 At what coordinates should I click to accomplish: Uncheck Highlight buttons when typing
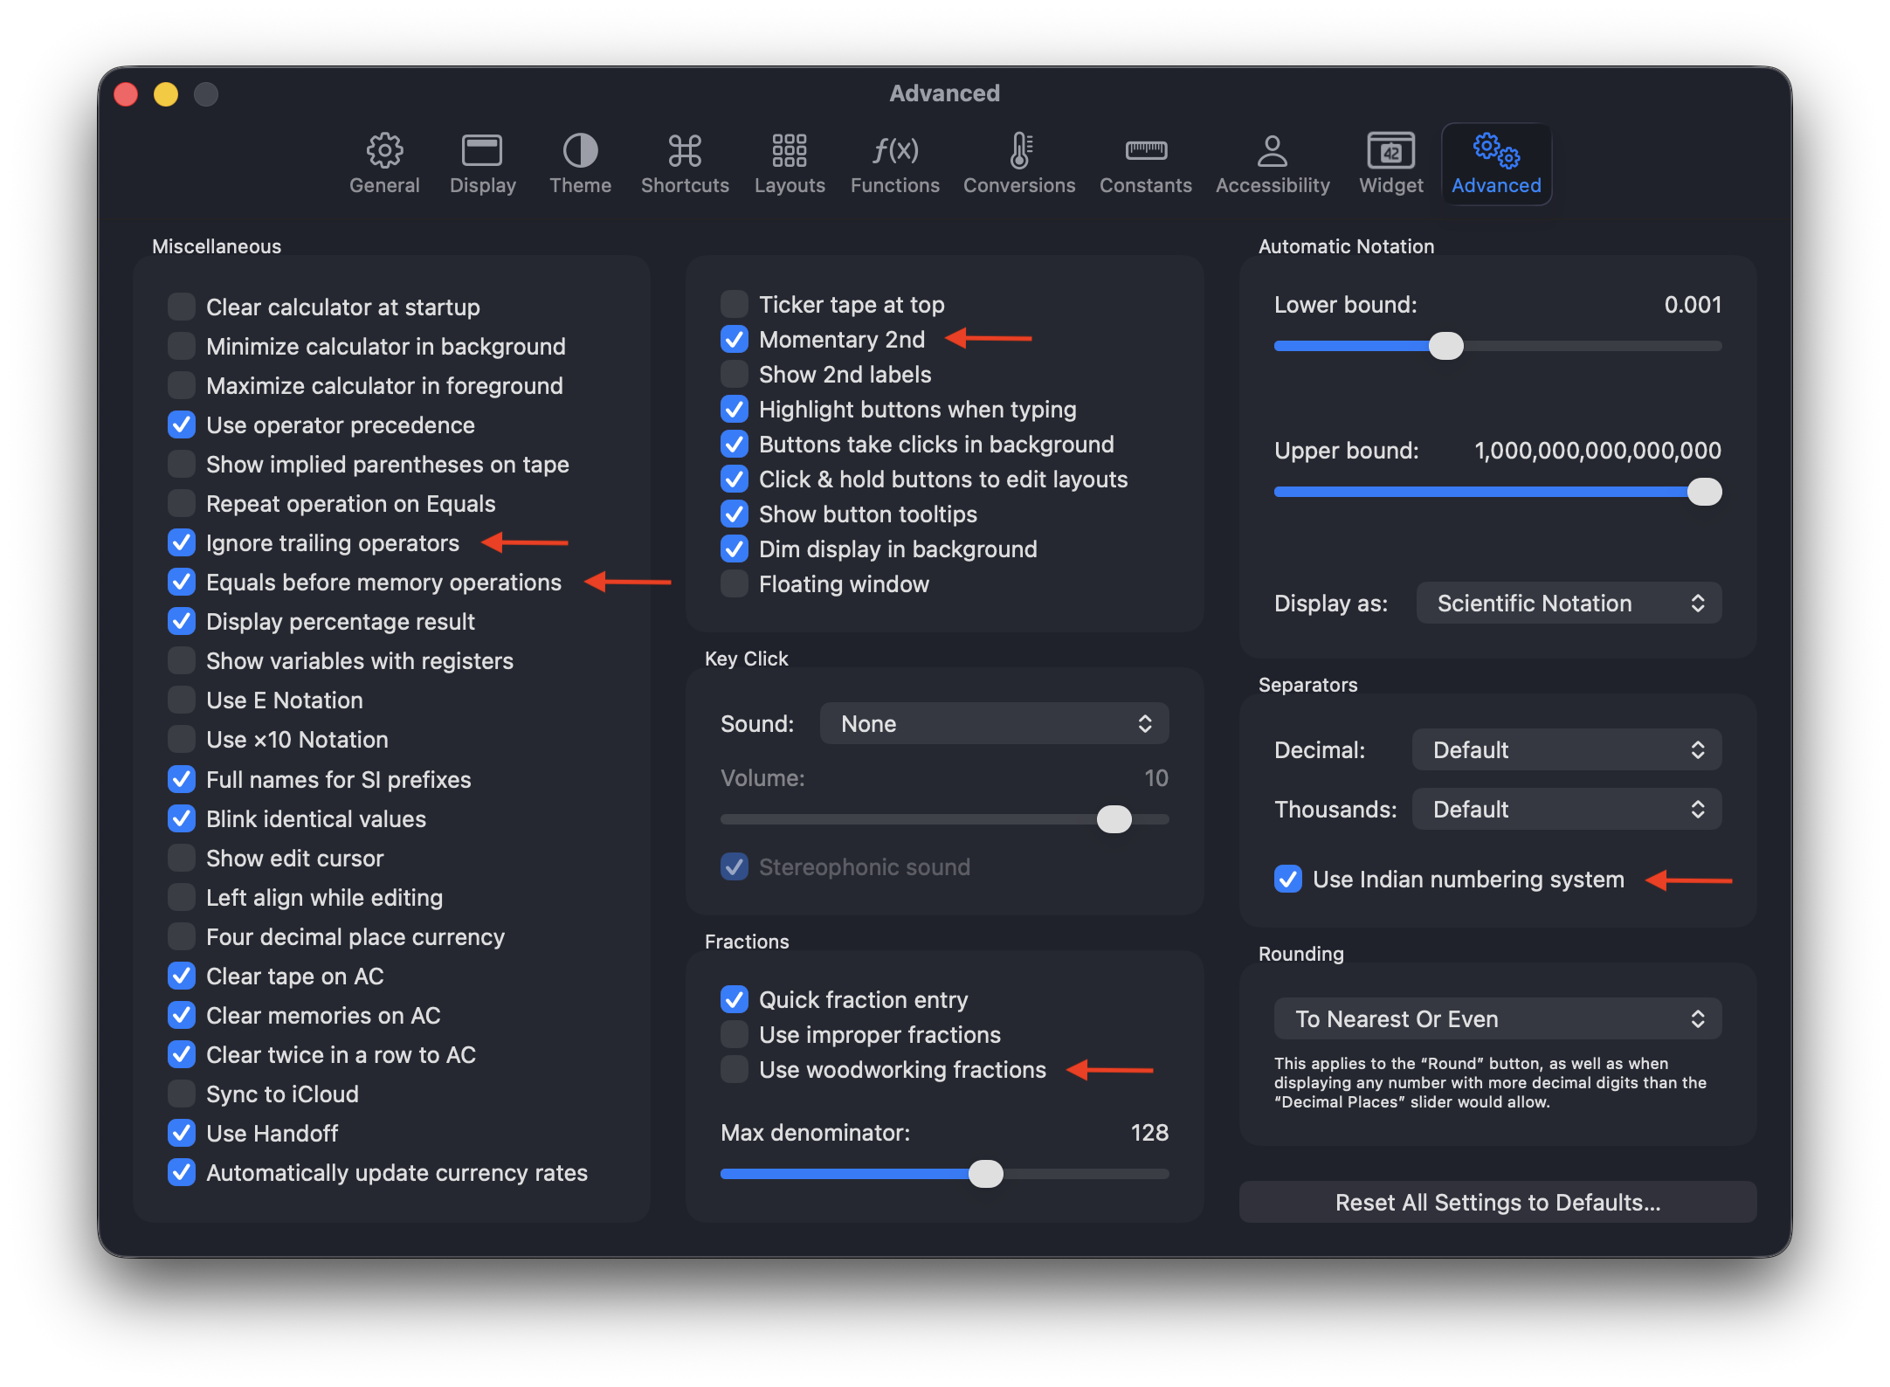[735, 409]
